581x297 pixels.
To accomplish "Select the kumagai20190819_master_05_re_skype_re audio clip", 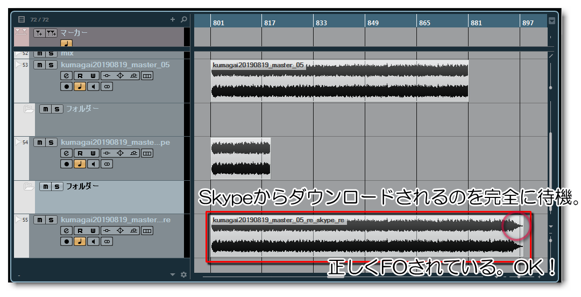I will tap(367, 236).
